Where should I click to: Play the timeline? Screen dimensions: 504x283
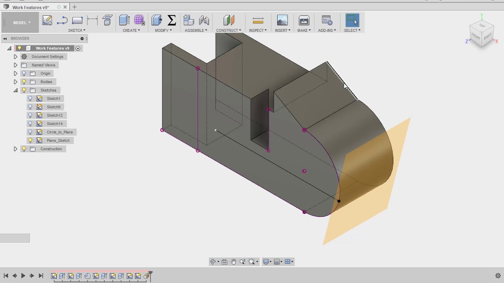(23, 276)
